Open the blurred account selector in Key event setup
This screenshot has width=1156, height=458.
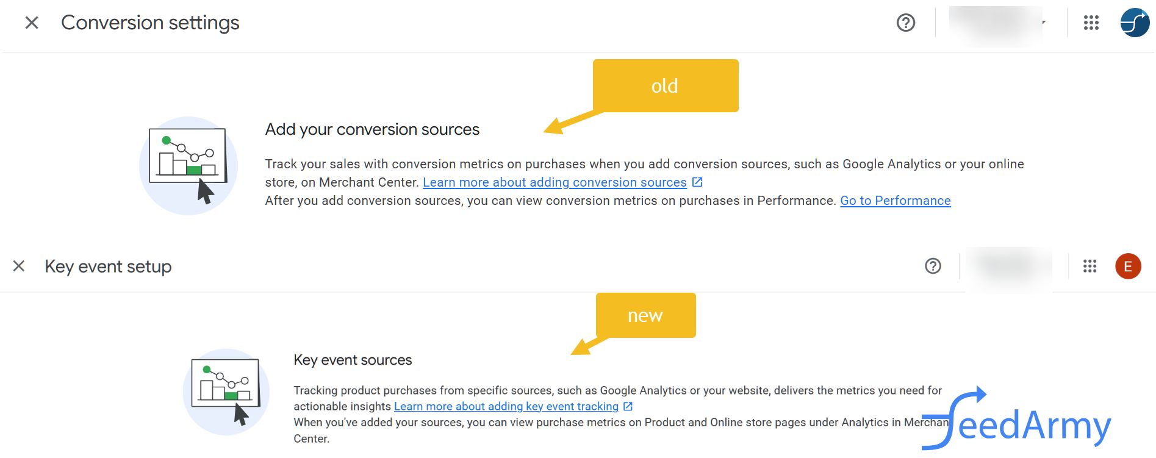point(1010,266)
